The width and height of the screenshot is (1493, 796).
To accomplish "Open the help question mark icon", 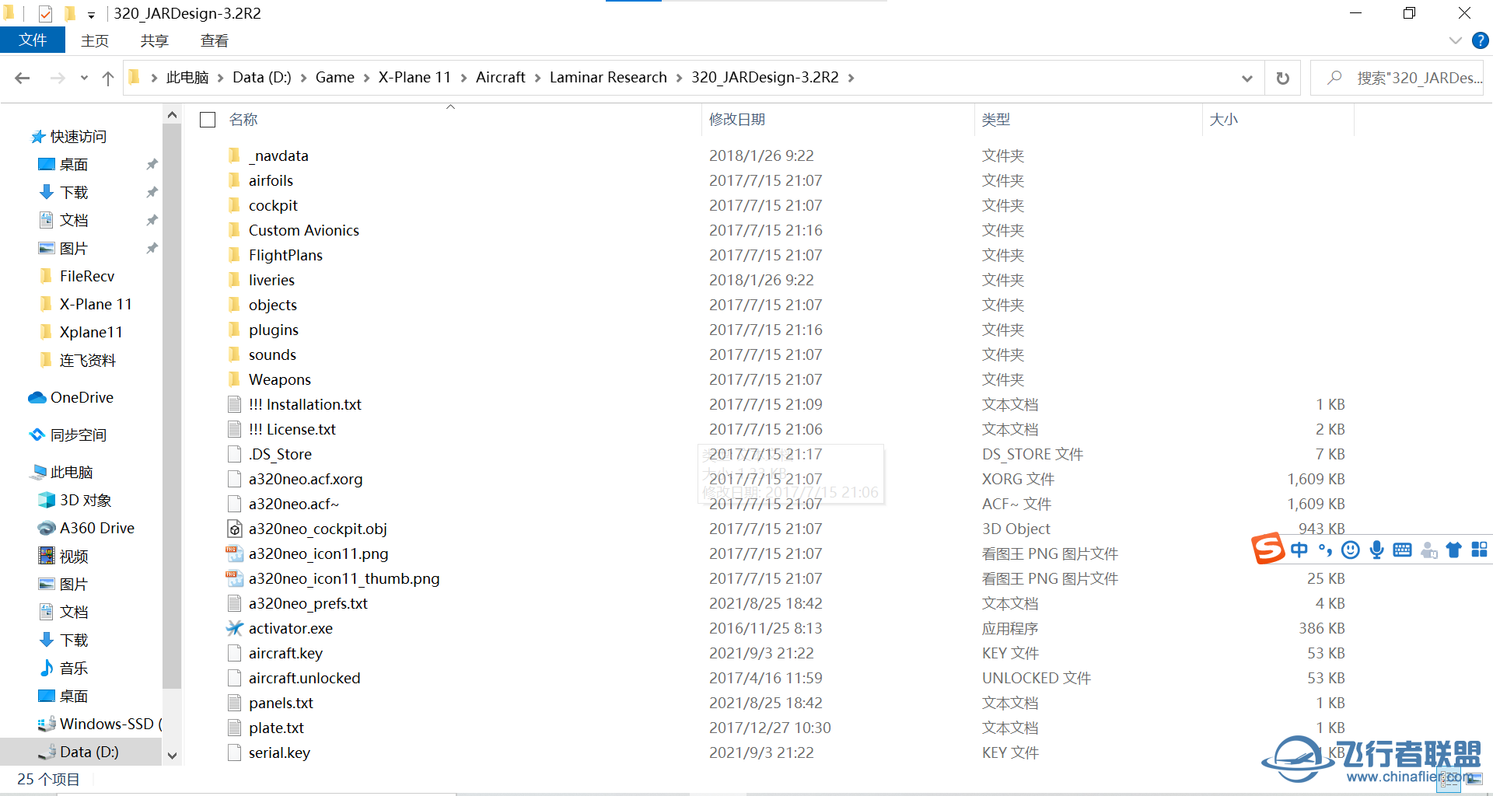I will (1481, 40).
